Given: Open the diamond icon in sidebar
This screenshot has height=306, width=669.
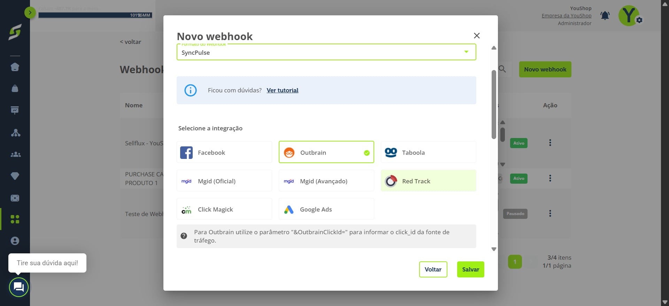Looking at the screenshot, I should pos(15,176).
